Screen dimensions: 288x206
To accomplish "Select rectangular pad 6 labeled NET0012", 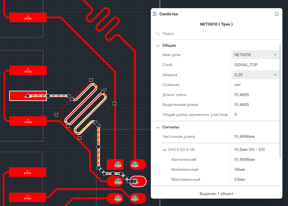I will click(27, 172).
